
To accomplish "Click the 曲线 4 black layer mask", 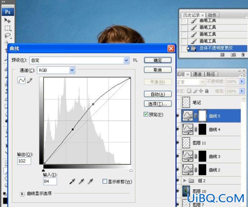I will coord(202,129).
